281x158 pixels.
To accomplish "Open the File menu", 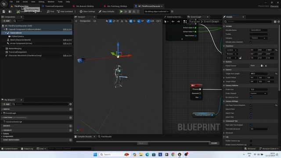I will pos(11,2).
